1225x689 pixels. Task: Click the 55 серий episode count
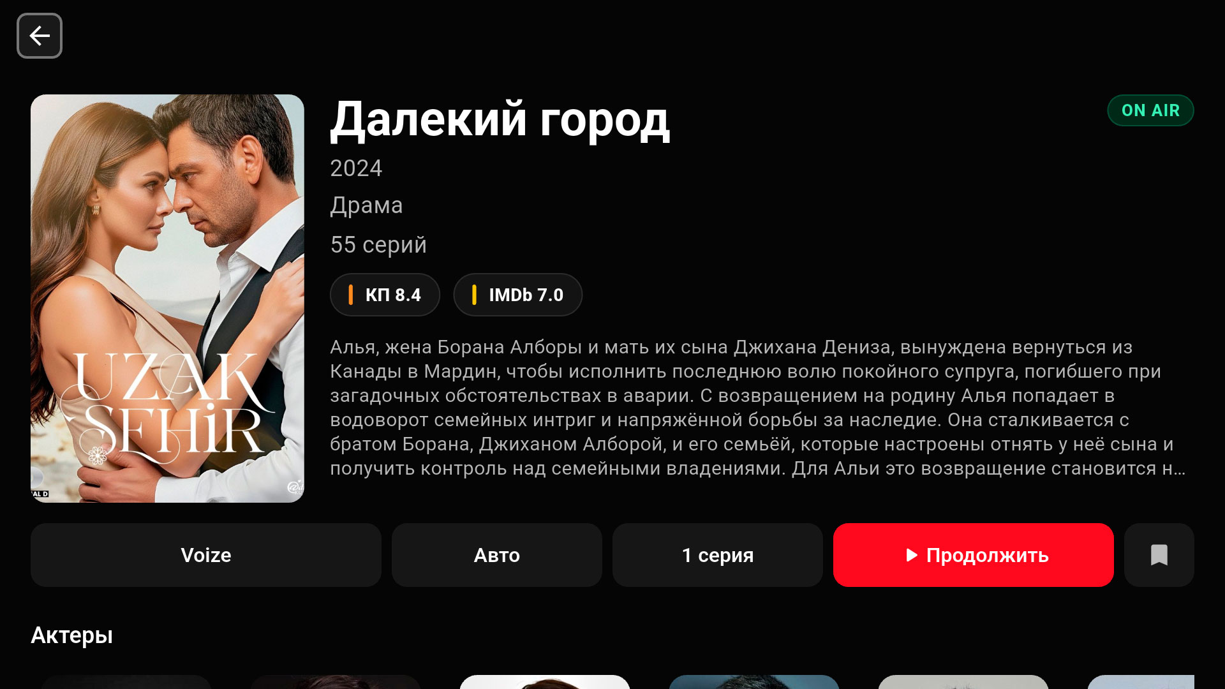[378, 245]
